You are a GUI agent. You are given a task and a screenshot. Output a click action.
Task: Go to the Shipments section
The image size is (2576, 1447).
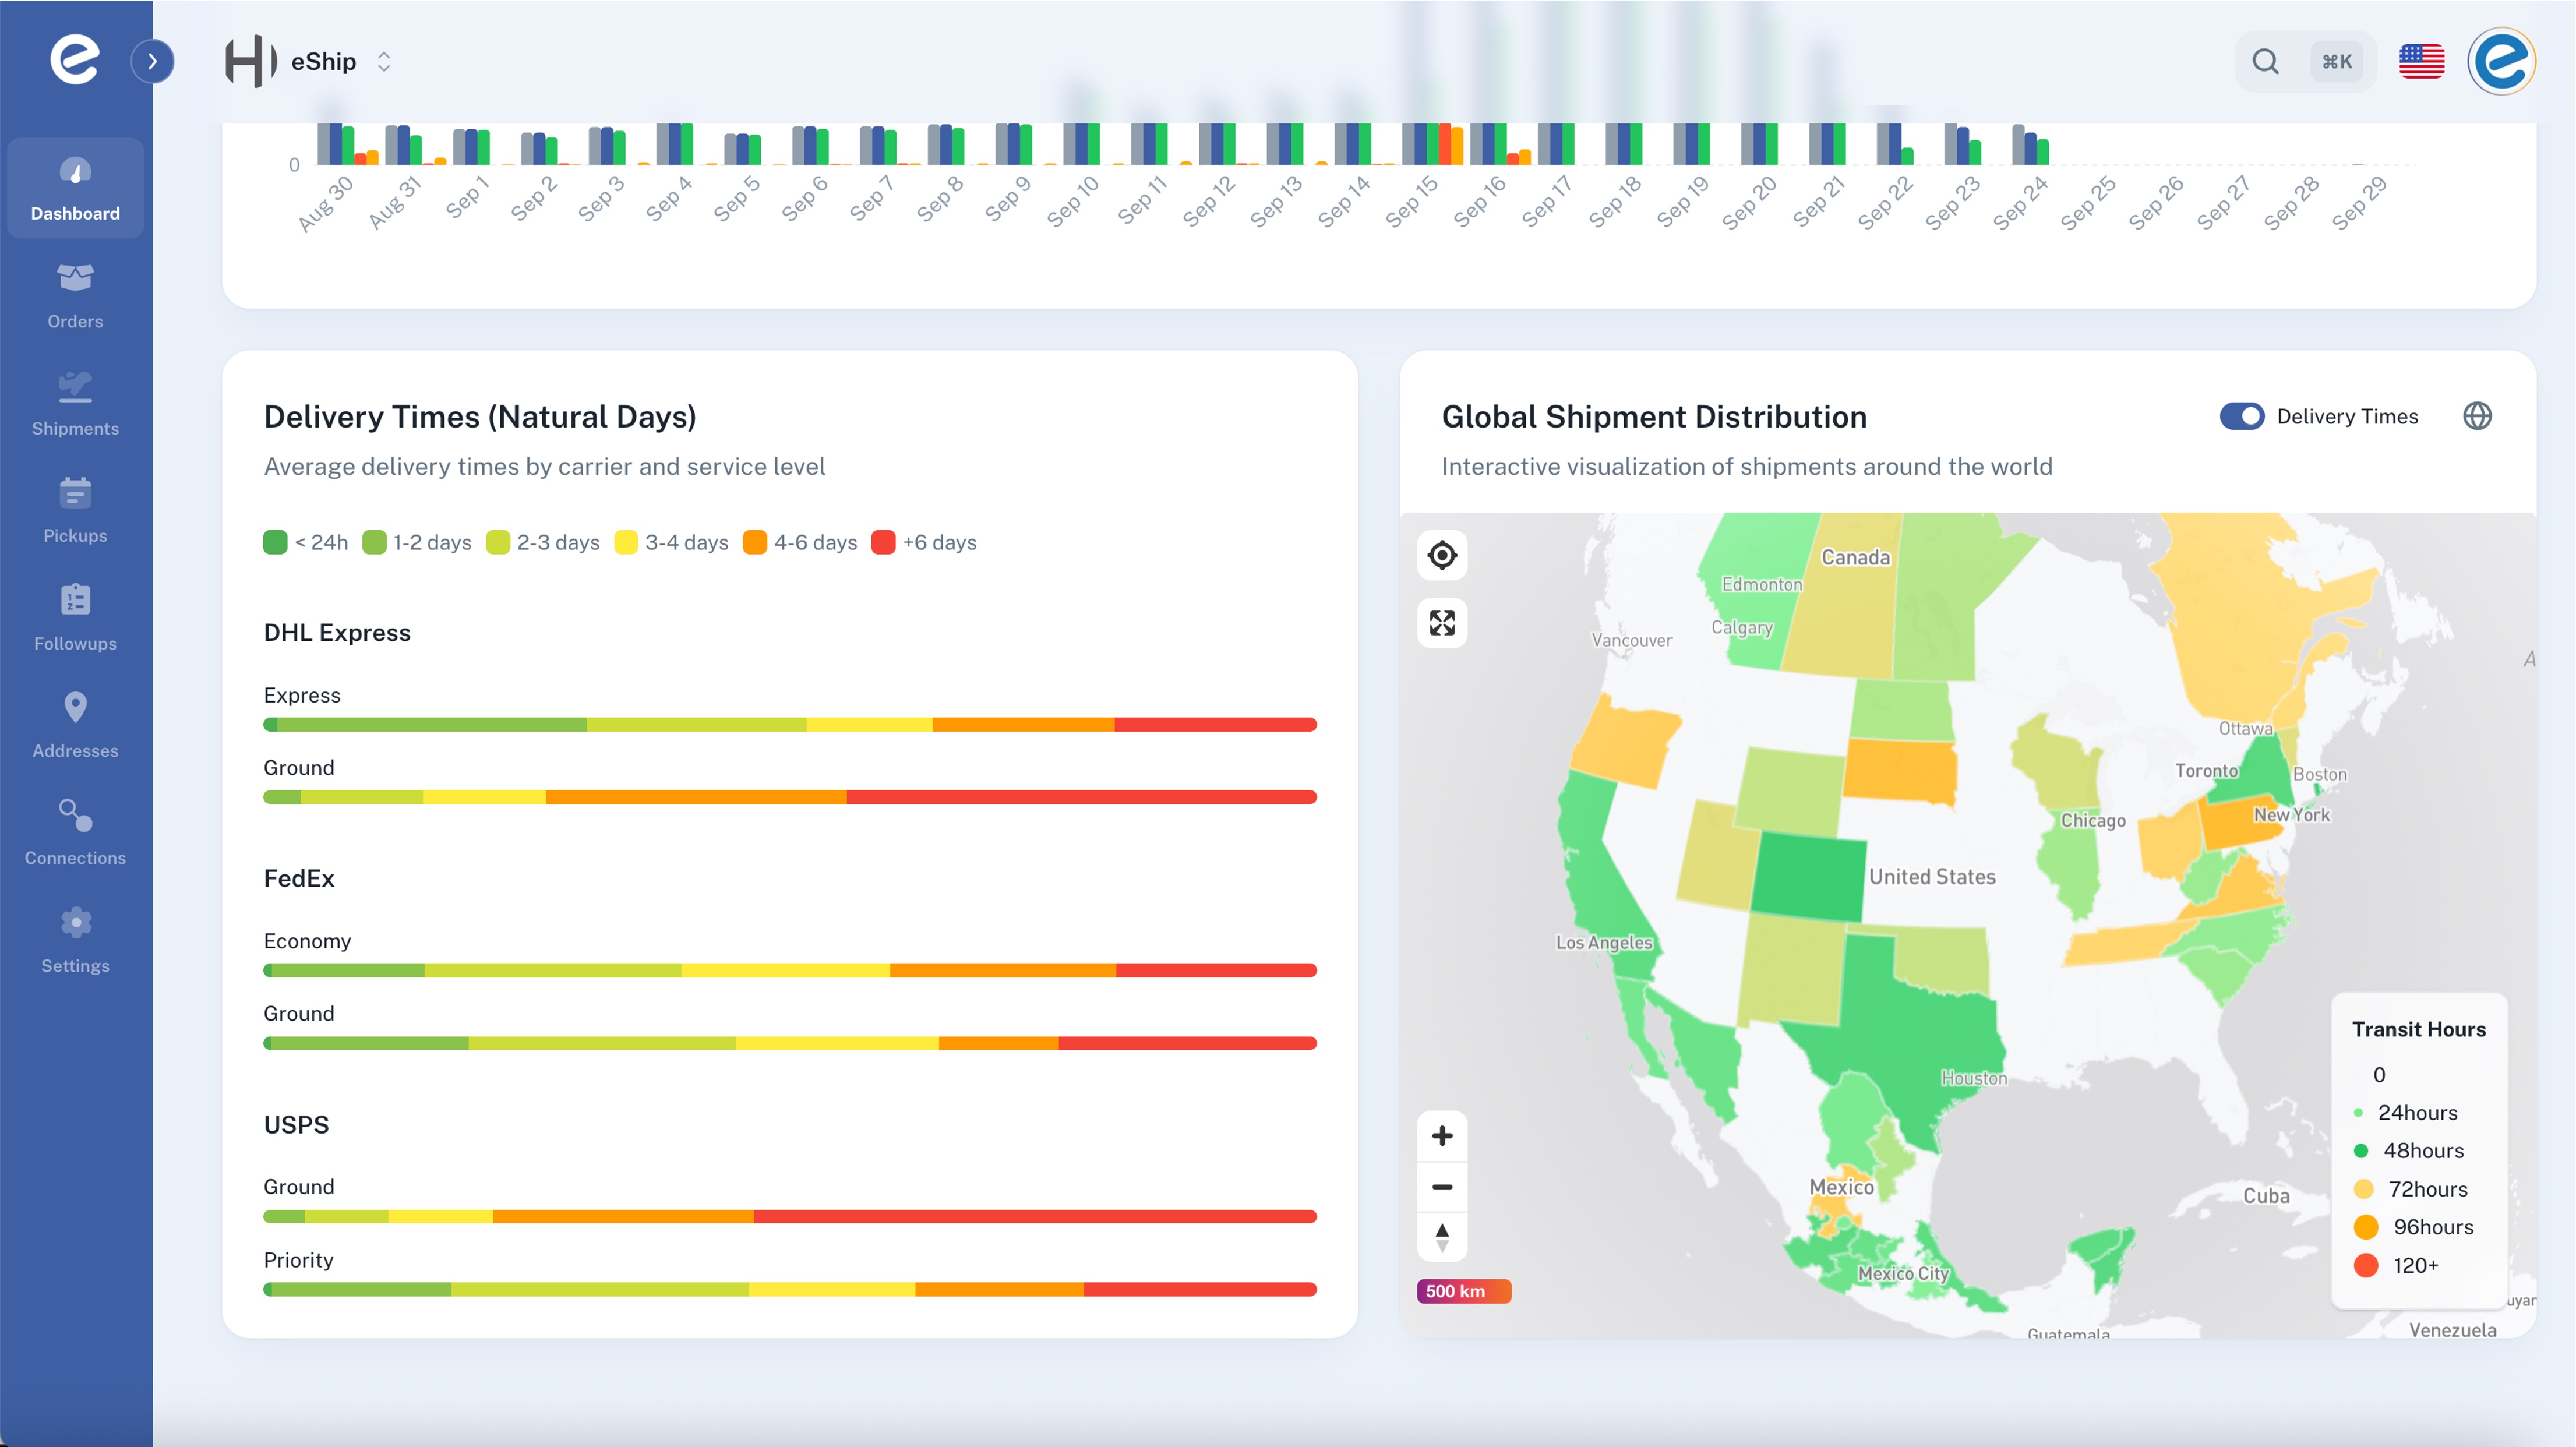75,403
